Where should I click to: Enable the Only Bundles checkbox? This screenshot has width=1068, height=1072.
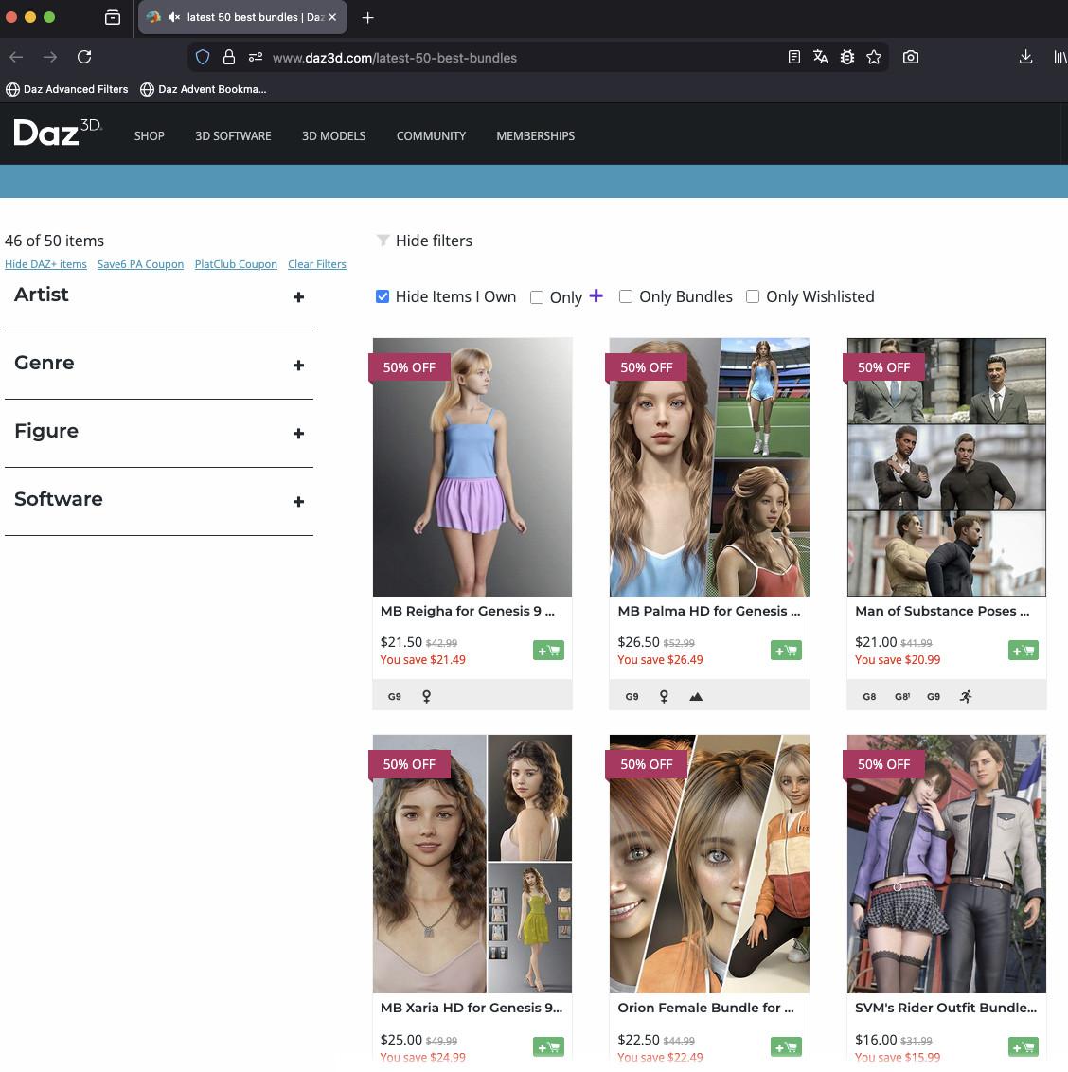point(626,296)
